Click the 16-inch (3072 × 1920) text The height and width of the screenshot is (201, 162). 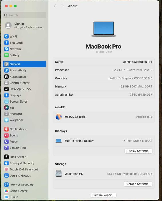(x=137, y=141)
